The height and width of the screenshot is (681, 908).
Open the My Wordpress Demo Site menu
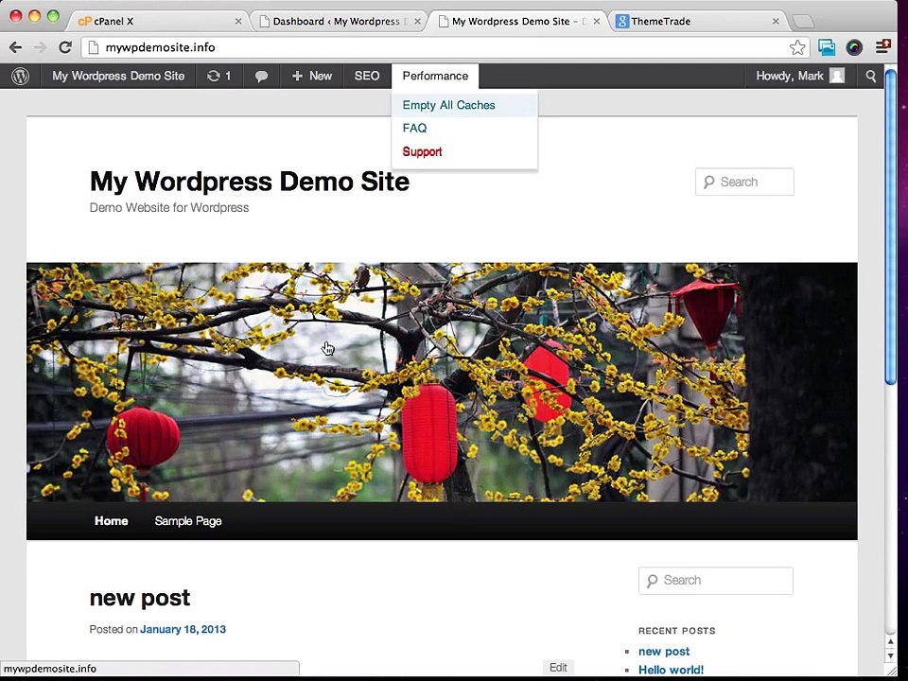(x=118, y=76)
